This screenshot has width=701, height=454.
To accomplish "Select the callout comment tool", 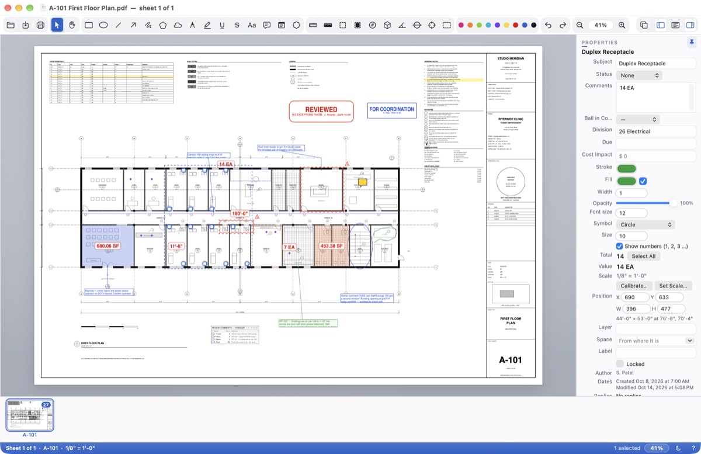I will pos(267,25).
